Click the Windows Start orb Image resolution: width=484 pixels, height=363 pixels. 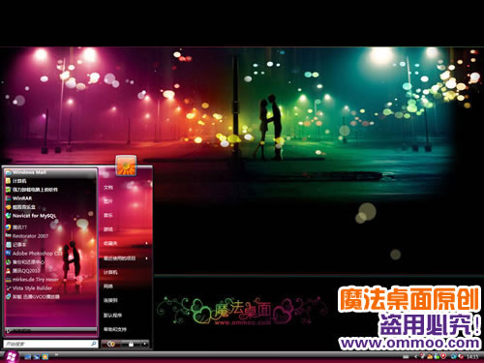[11, 356]
